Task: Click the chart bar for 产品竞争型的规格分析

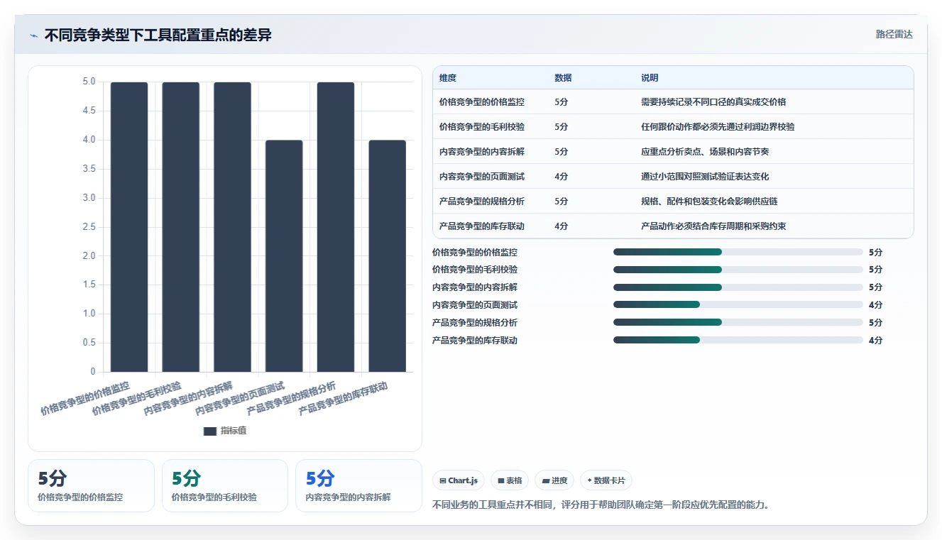Action: tap(336, 227)
